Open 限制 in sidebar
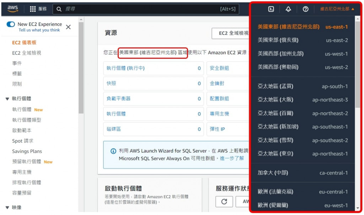The image size is (364, 215). [17, 84]
